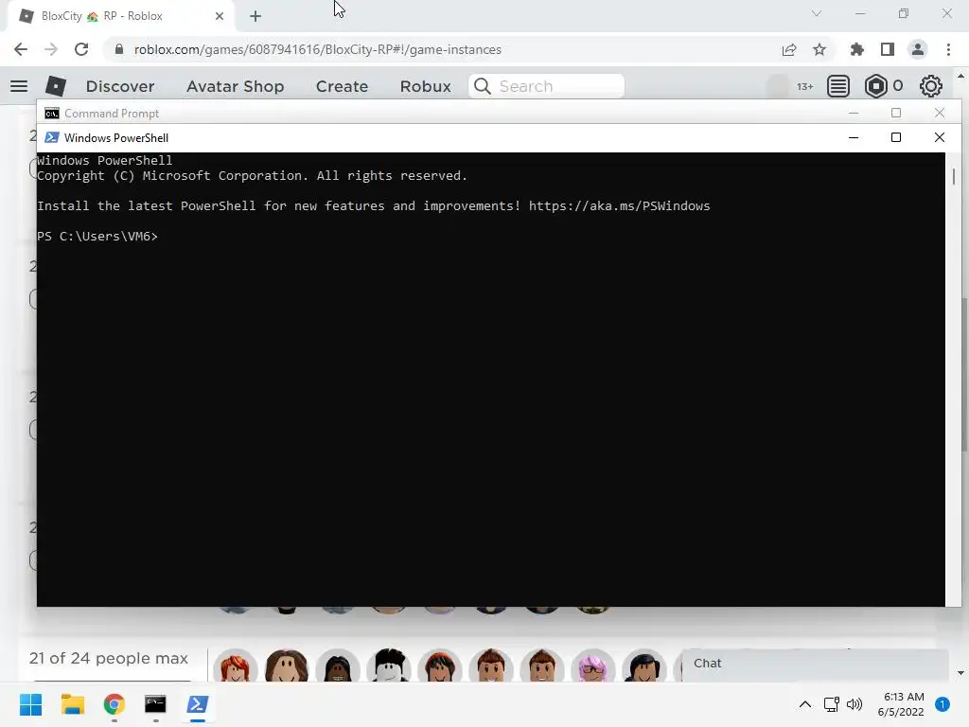Open the tab search chevron
The height and width of the screenshot is (727, 969).
(x=817, y=13)
